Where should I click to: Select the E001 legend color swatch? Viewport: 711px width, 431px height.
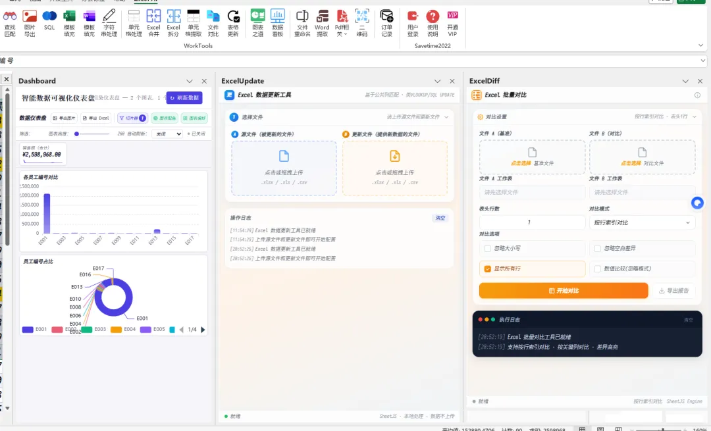point(28,330)
